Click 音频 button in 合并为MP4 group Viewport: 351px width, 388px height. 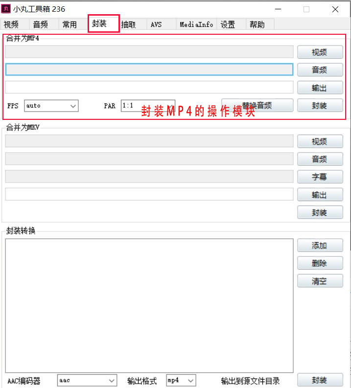click(x=320, y=70)
